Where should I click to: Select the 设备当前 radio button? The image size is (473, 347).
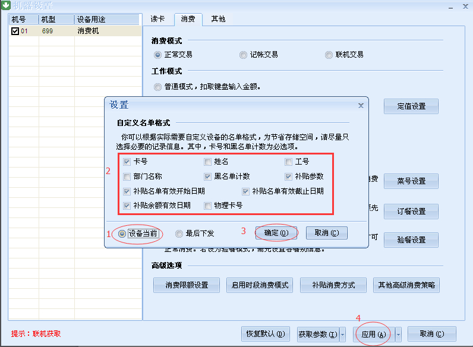pyautogui.click(x=122, y=234)
